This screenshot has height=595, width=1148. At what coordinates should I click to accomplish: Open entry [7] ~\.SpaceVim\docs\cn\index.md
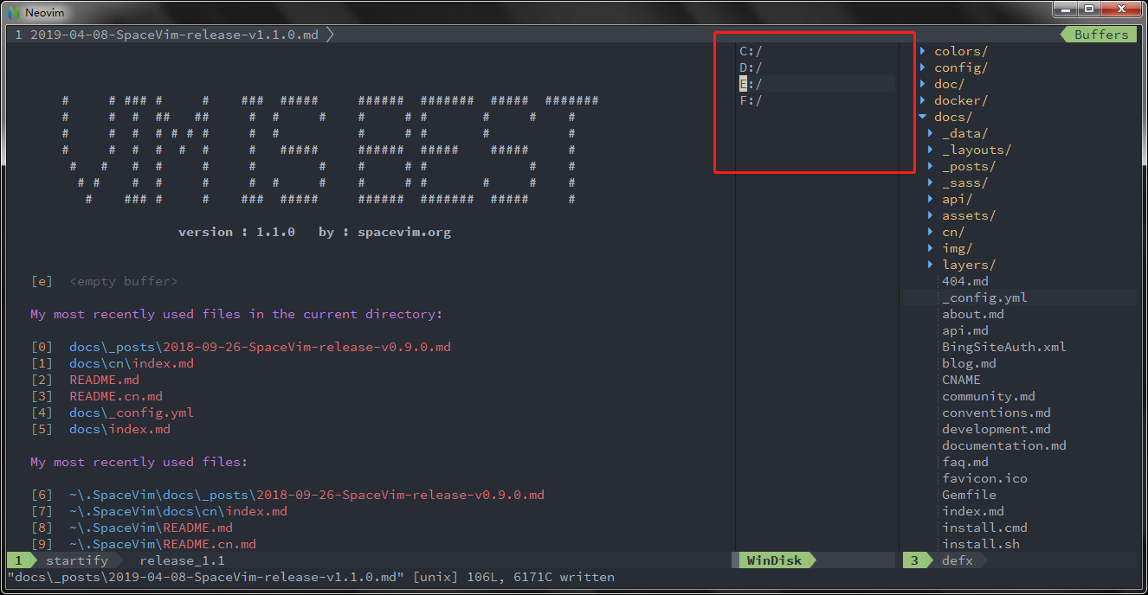(158, 511)
